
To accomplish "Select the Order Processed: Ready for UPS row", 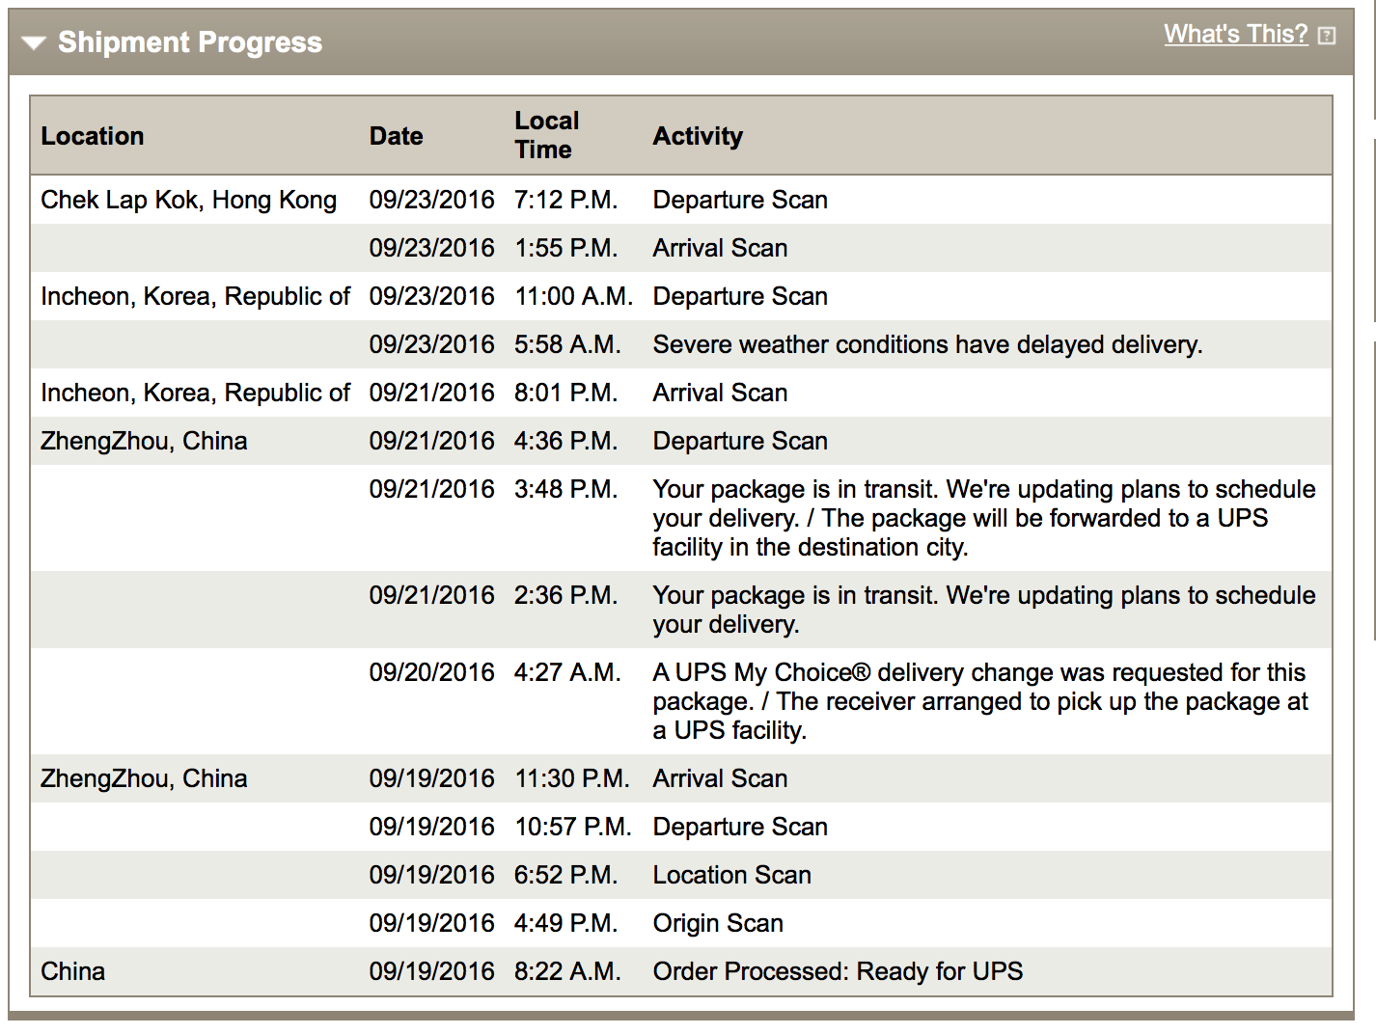I will (681, 971).
